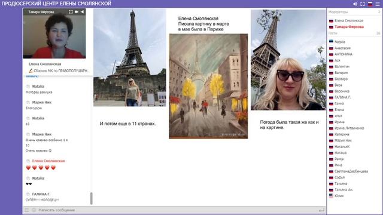Select guest Татьяна in the participants list
This screenshot has width=383, height=215.
(x=341, y=183)
